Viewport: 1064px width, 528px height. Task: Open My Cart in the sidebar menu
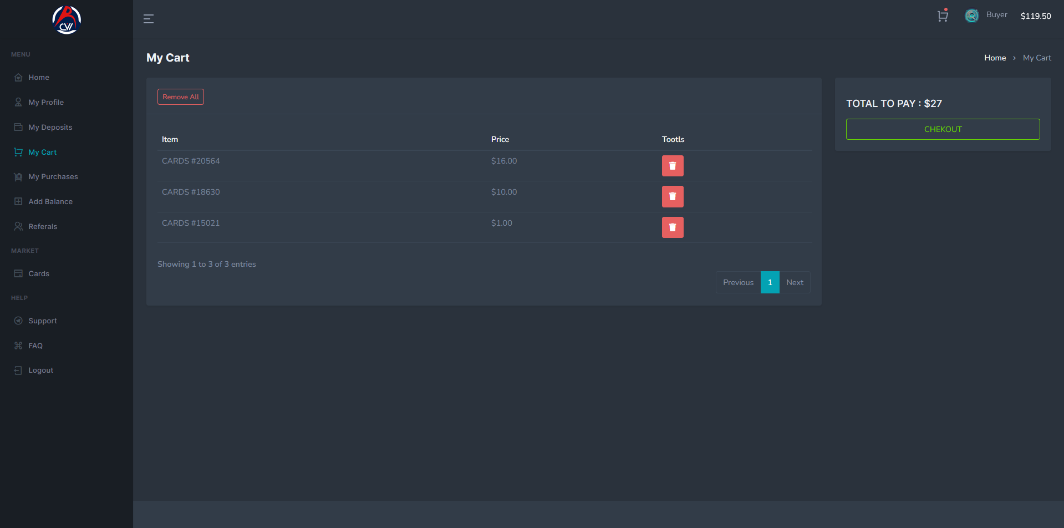coord(42,152)
